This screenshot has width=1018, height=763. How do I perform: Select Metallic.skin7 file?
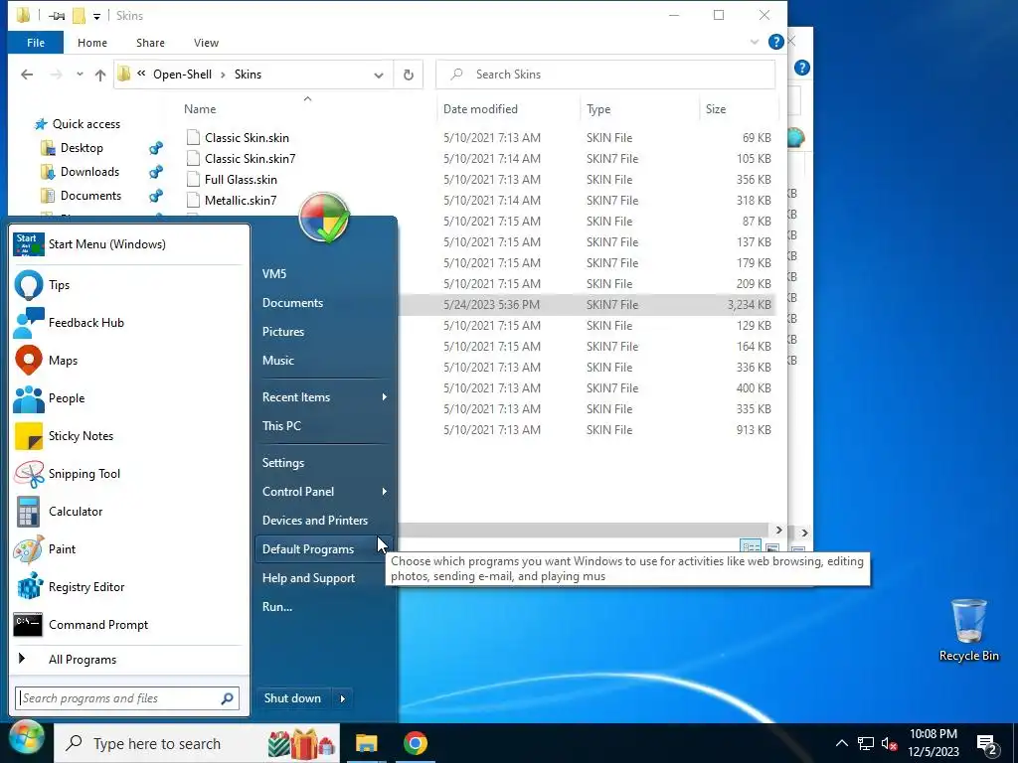click(241, 201)
